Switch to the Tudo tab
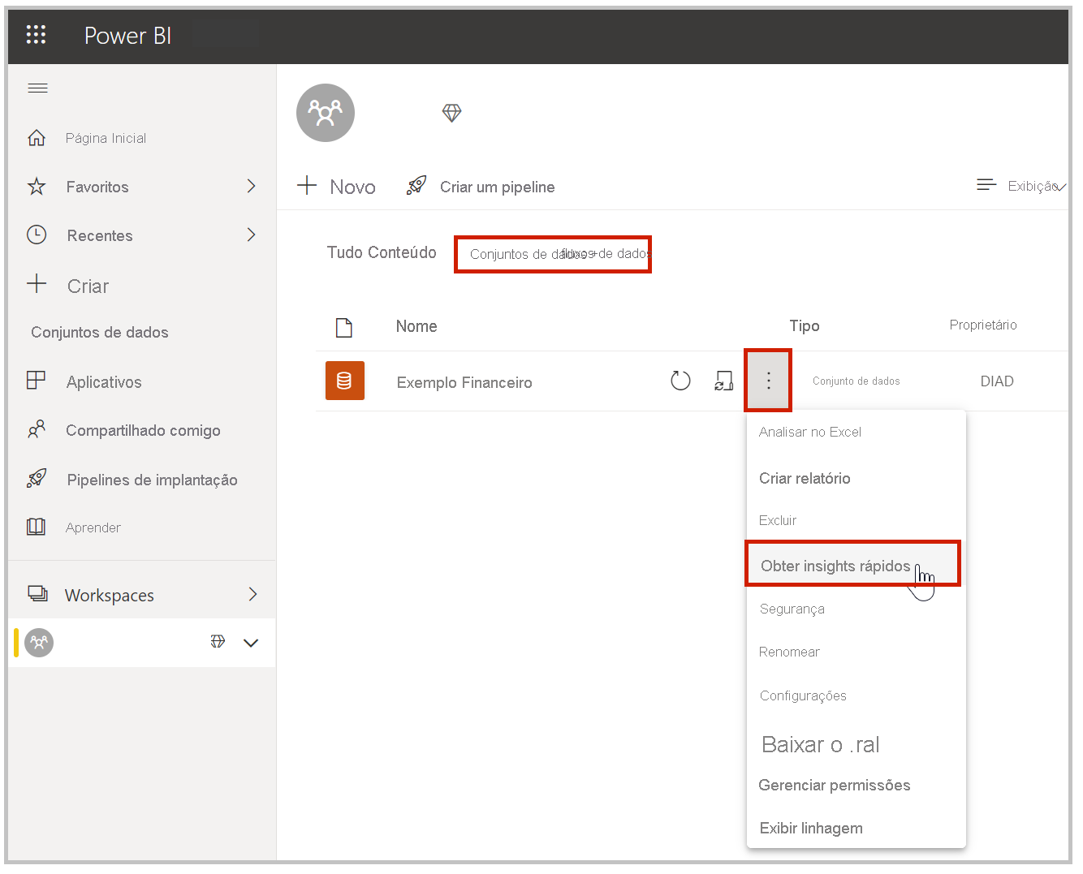Image resolution: width=1083 pixels, height=874 pixels. pos(344,252)
